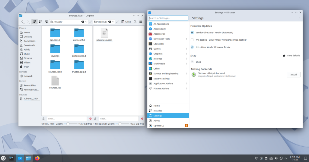The image size is (309, 162).
Task: Clear the /etc/apt/ location bar text
Action: 83,22
